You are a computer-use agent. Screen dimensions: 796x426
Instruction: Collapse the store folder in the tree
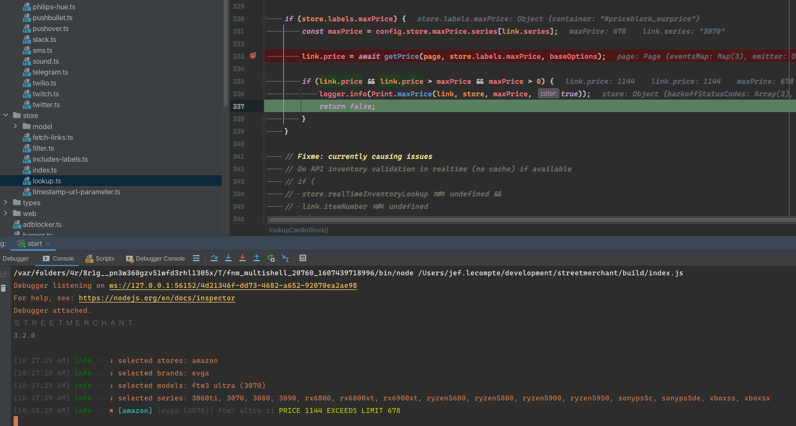tap(6, 115)
